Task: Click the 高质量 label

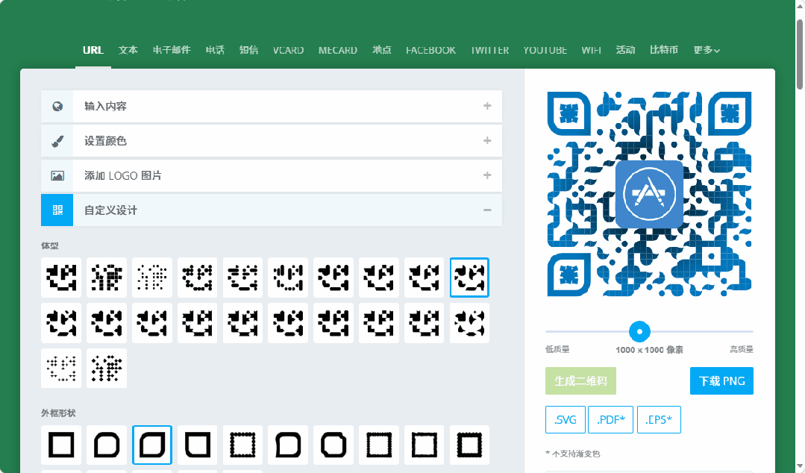Action: [742, 349]
